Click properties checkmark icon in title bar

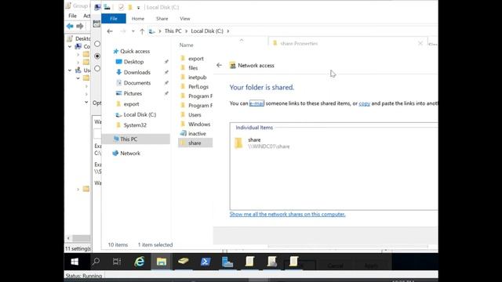click(x=121, y=7)
